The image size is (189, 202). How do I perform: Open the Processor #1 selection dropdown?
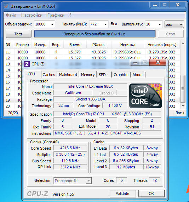[73, 181]
